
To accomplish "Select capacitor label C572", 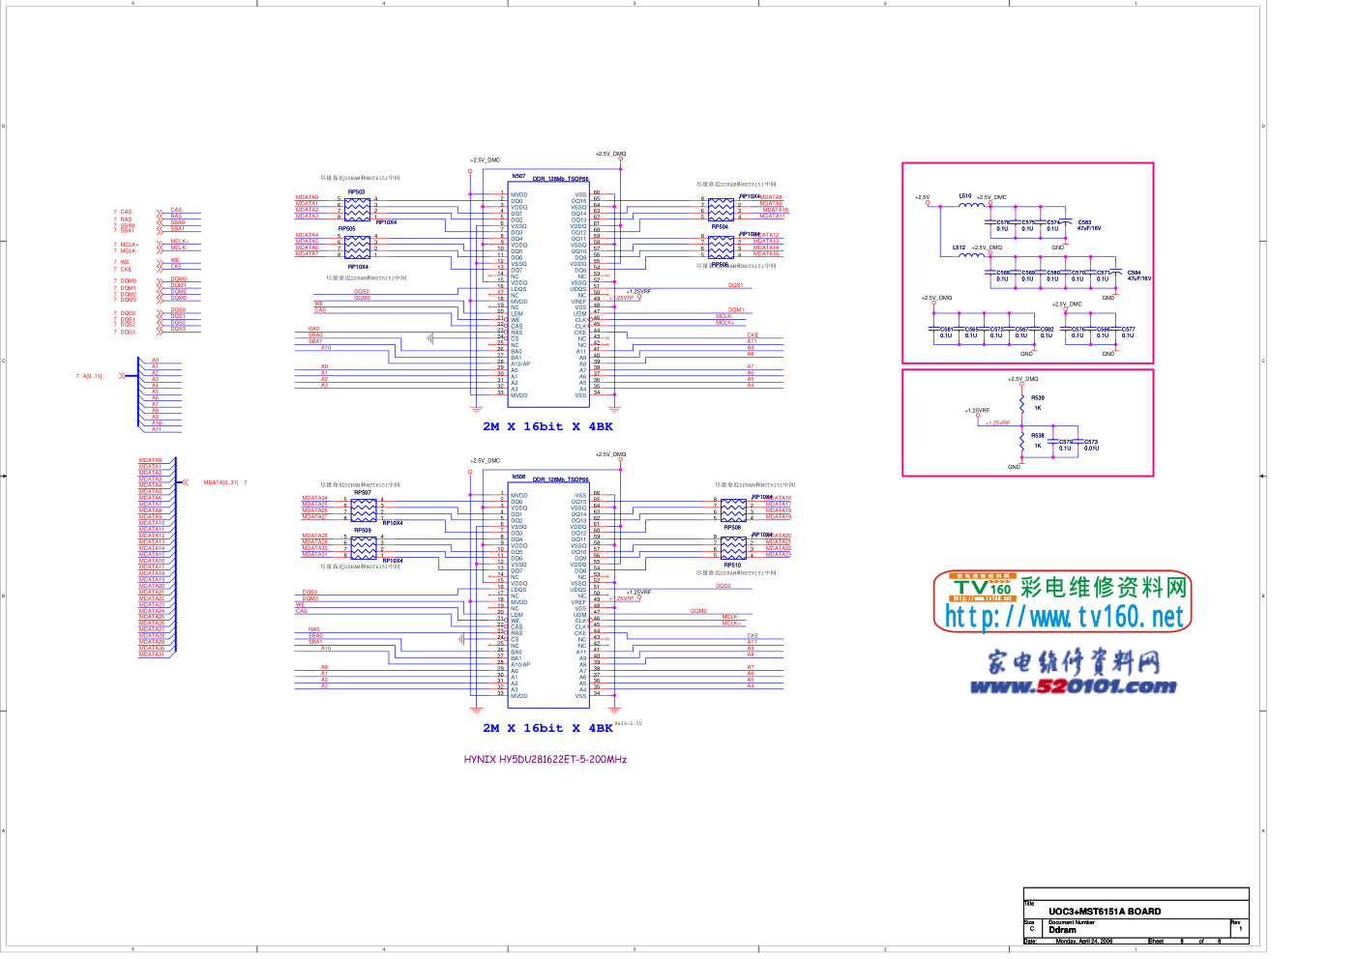I will tap(996, 330).
